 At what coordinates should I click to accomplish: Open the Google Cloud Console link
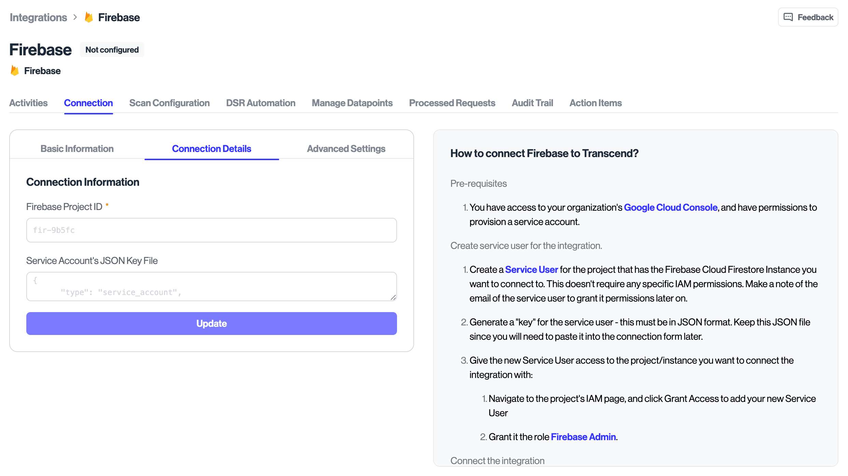[670, 207]
